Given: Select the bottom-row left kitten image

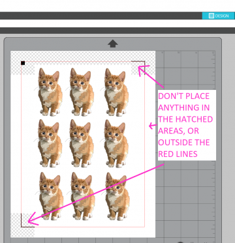Looking at the screenshot, I should pos(50,196).
